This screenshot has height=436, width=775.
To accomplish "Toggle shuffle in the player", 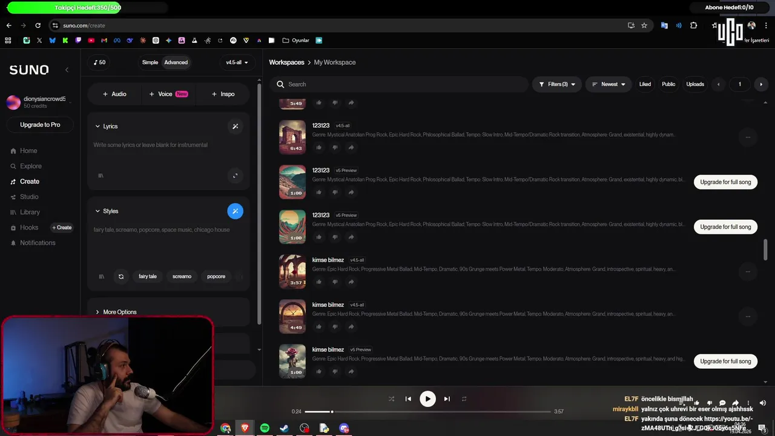I will pyautogui.click(x=391, y=399).
